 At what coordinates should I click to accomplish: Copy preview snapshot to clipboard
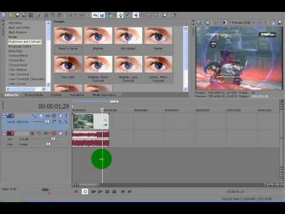(273, 23)
